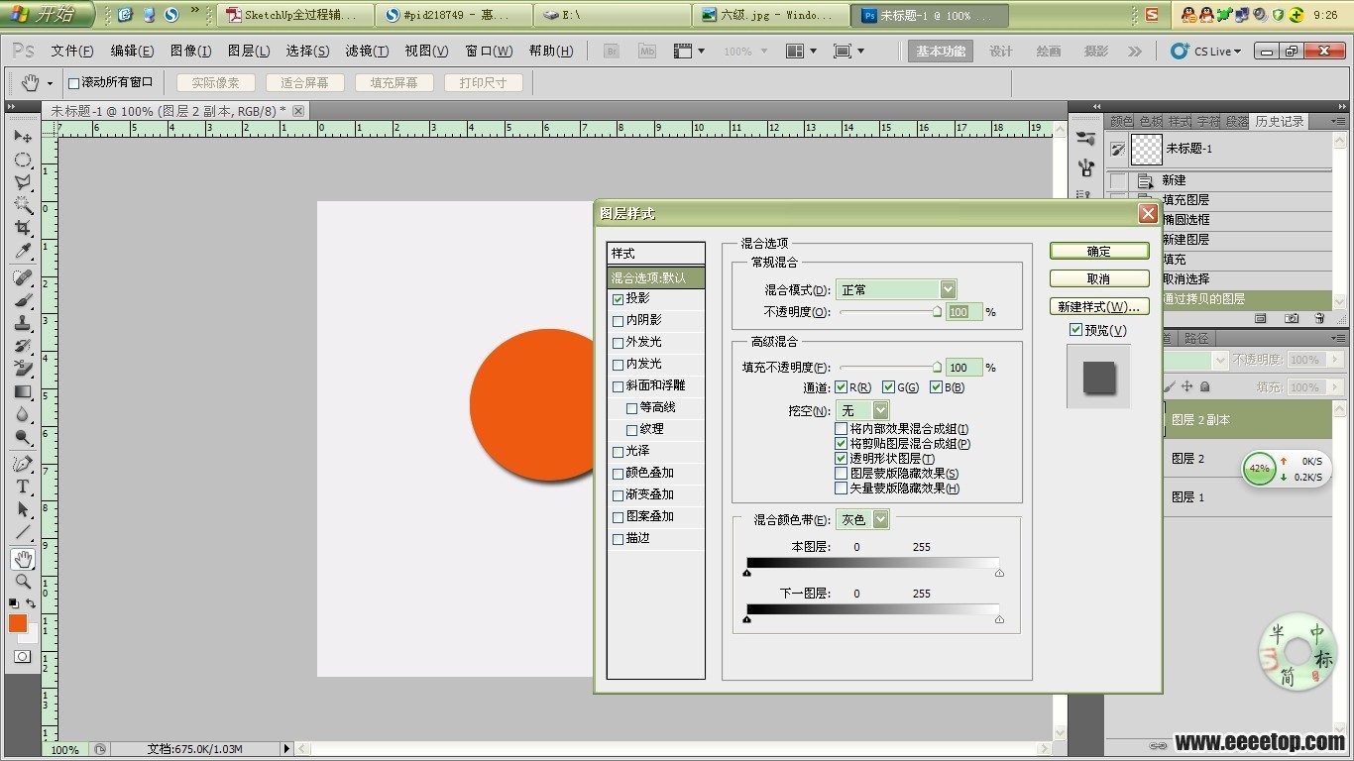Open the 混合模式 blend mode dropdown
This screenshot has width=1354, height=761.
(895, 289)
